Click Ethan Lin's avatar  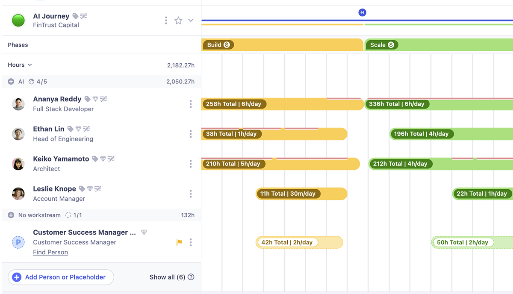[18, 134]
